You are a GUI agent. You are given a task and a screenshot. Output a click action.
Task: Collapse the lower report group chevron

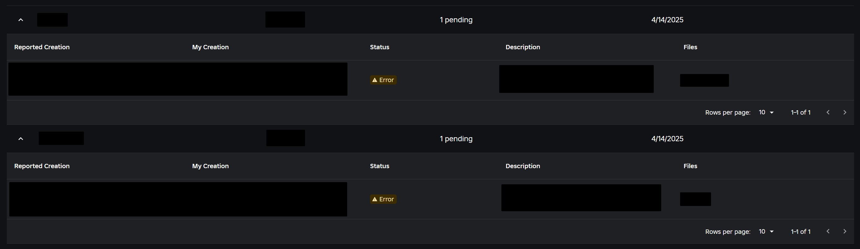pos(21,139)
